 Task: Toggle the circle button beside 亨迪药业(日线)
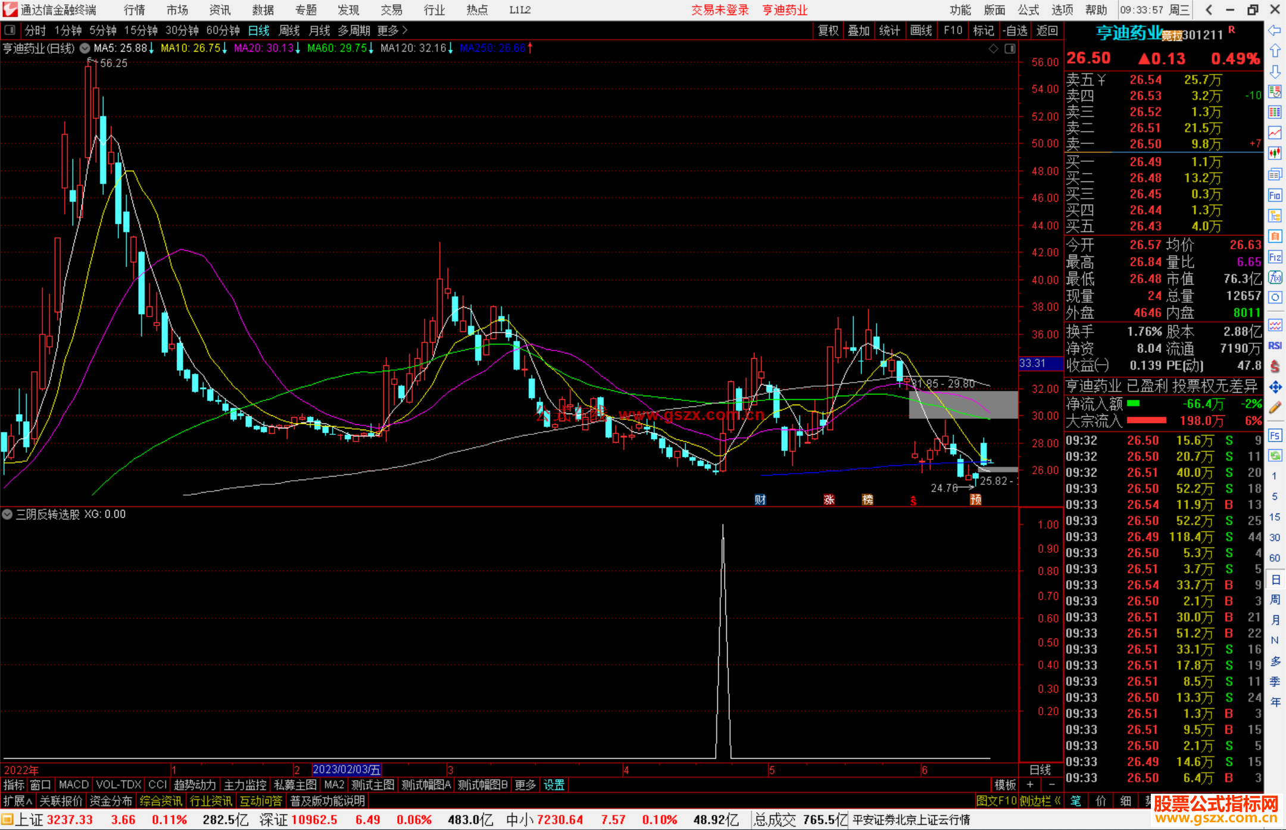tap(85, 48)
